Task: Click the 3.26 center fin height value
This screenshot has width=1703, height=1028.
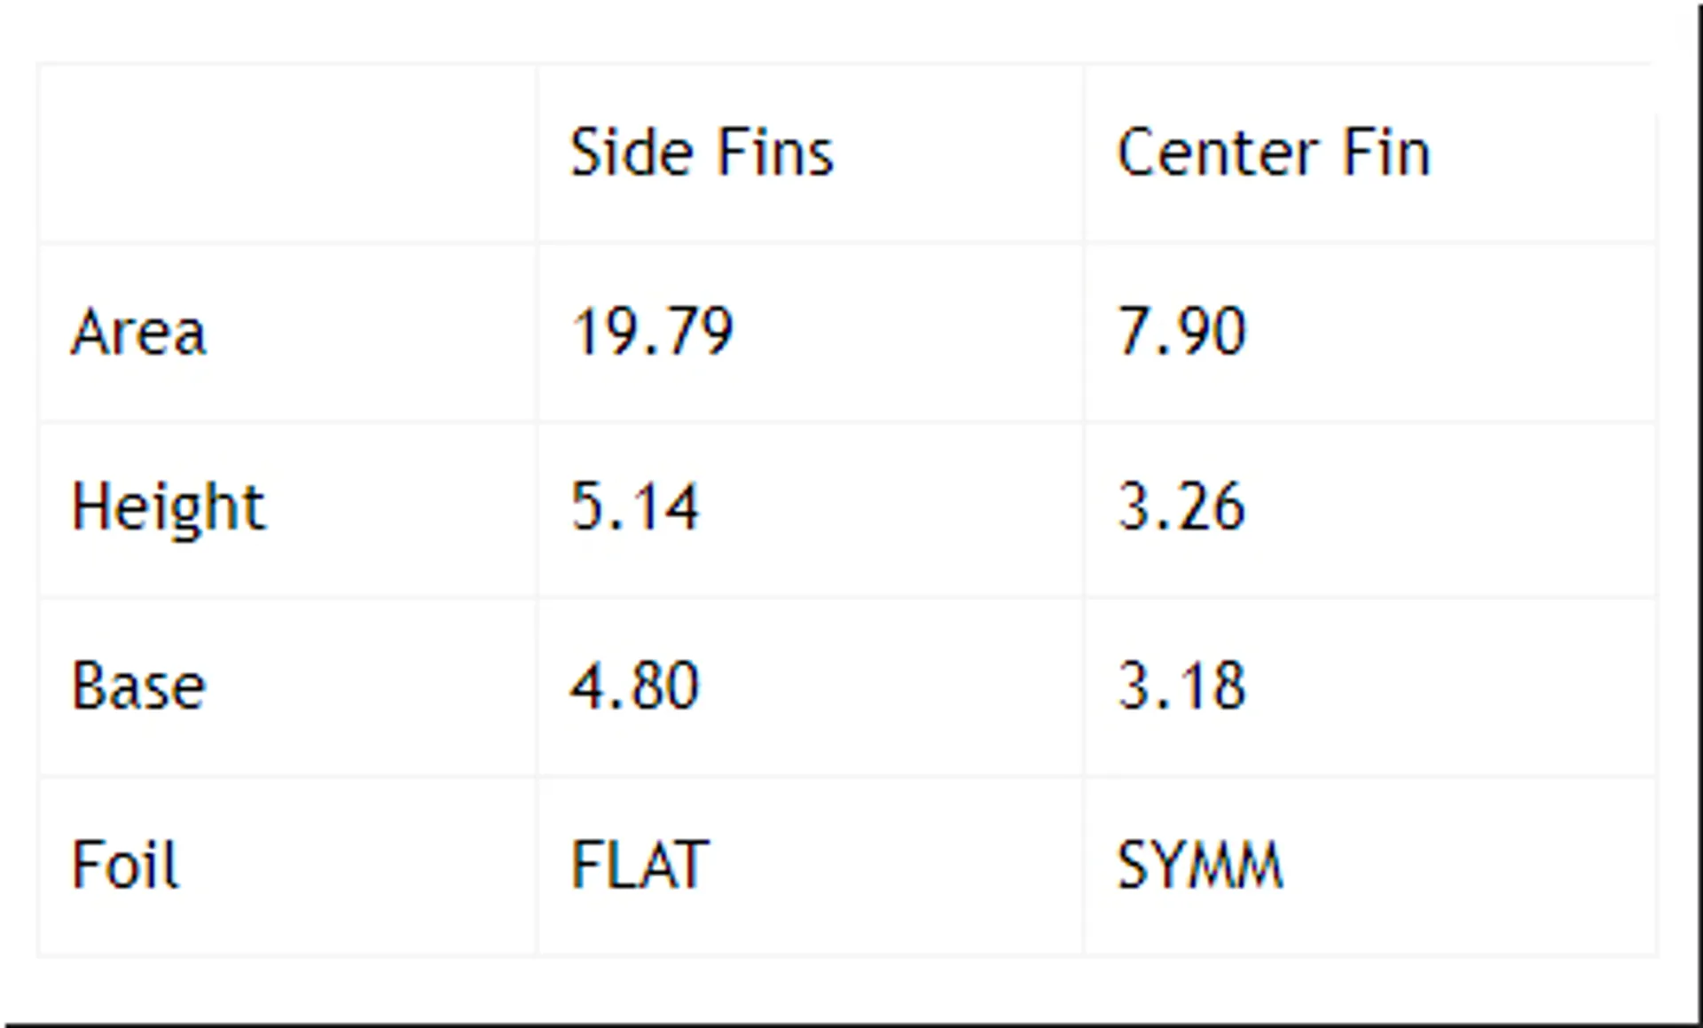Action: [x=1181, y=507]
